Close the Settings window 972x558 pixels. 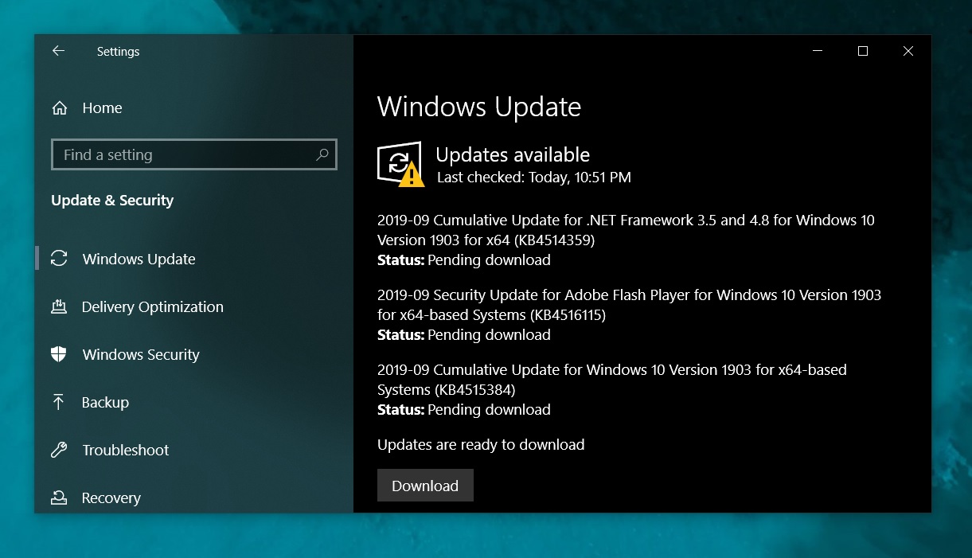tap(908, 51)
